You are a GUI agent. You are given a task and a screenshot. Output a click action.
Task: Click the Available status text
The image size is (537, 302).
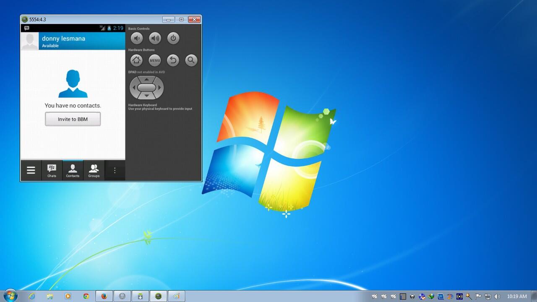click(50, 46)
